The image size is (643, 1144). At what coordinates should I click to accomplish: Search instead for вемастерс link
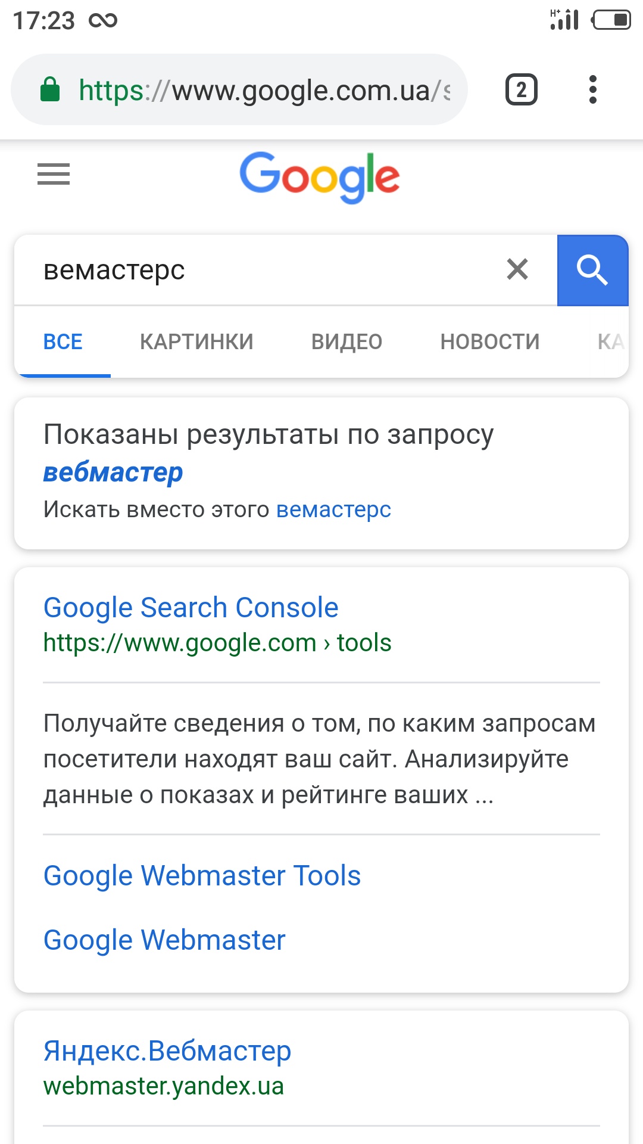pos(333,510)
